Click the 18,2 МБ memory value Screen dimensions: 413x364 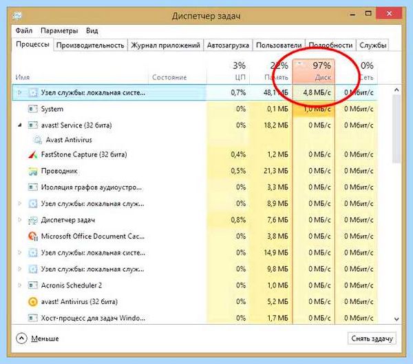[x=276, y=125]
